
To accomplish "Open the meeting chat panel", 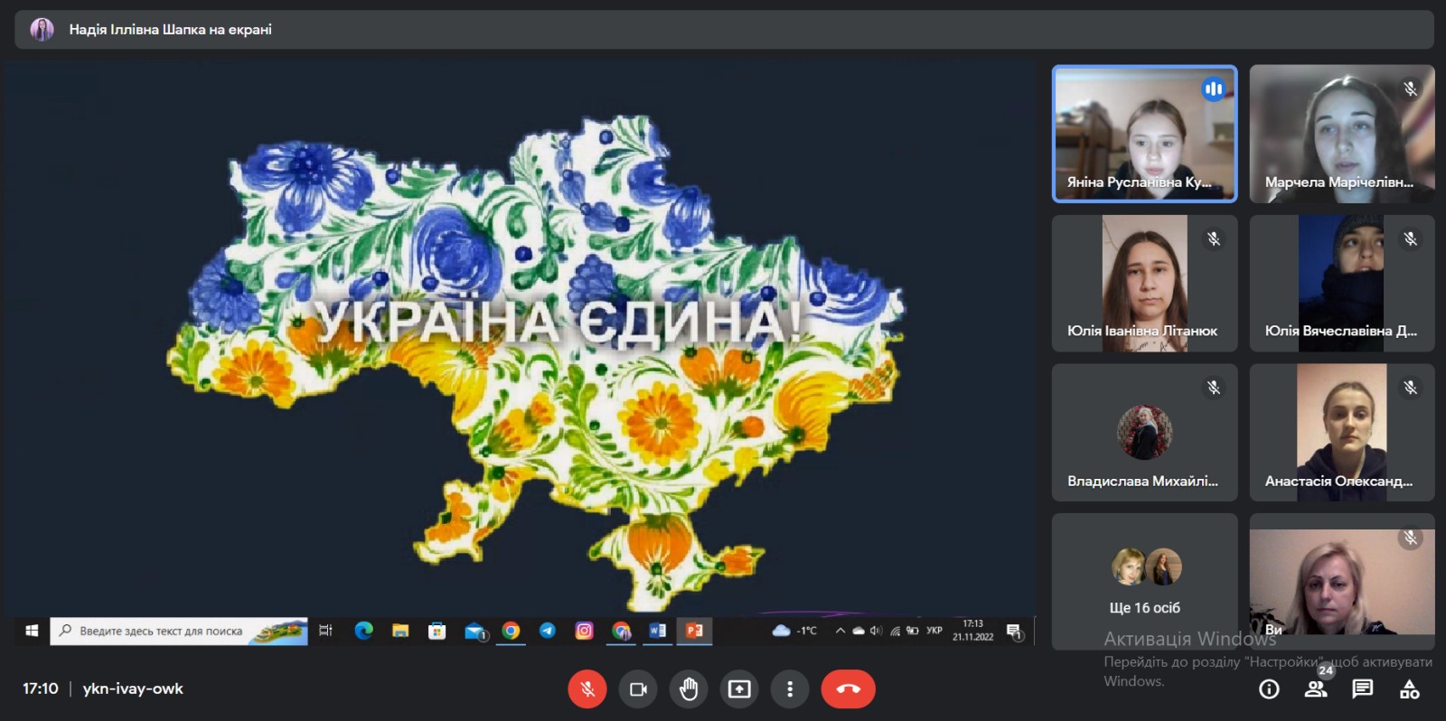I will (x=1363, y=689).
